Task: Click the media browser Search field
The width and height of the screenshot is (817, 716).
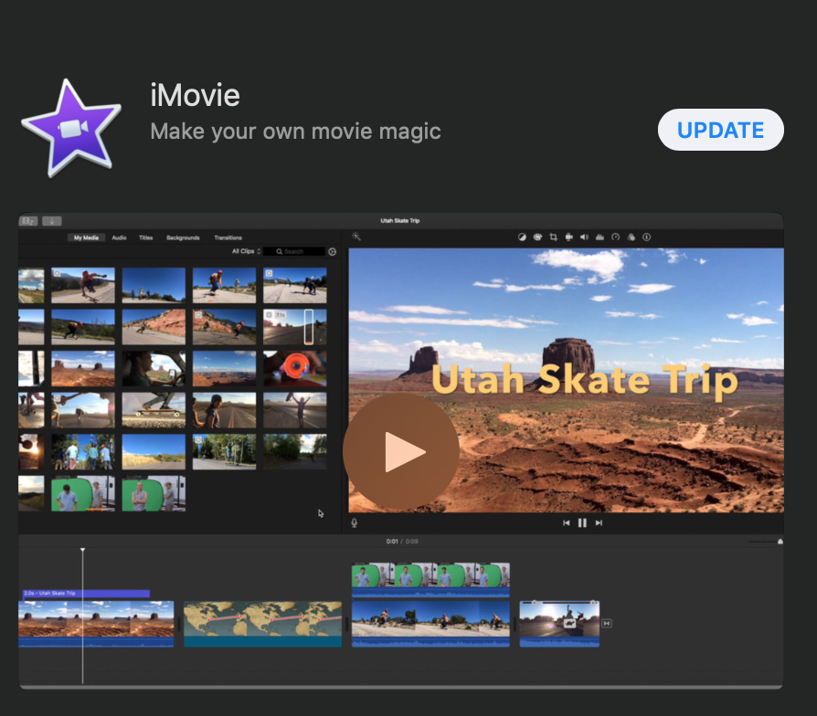Action: click(x=294, y=251)
